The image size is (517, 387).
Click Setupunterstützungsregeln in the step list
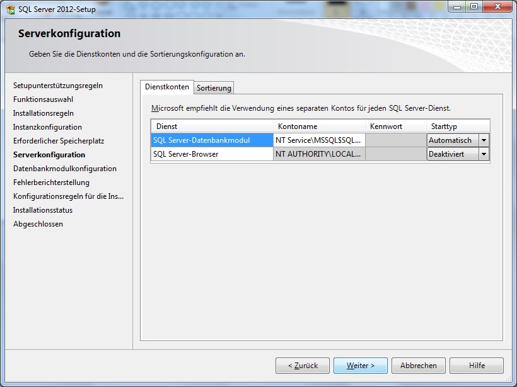pyautogui.click(x=58, y=86)
